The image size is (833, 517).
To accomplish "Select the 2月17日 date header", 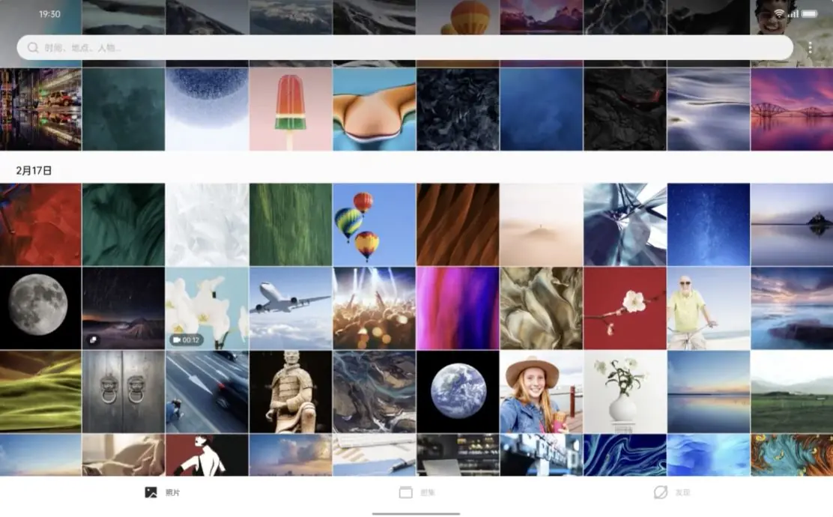I will pyautogui.click(x=34, y=171).
